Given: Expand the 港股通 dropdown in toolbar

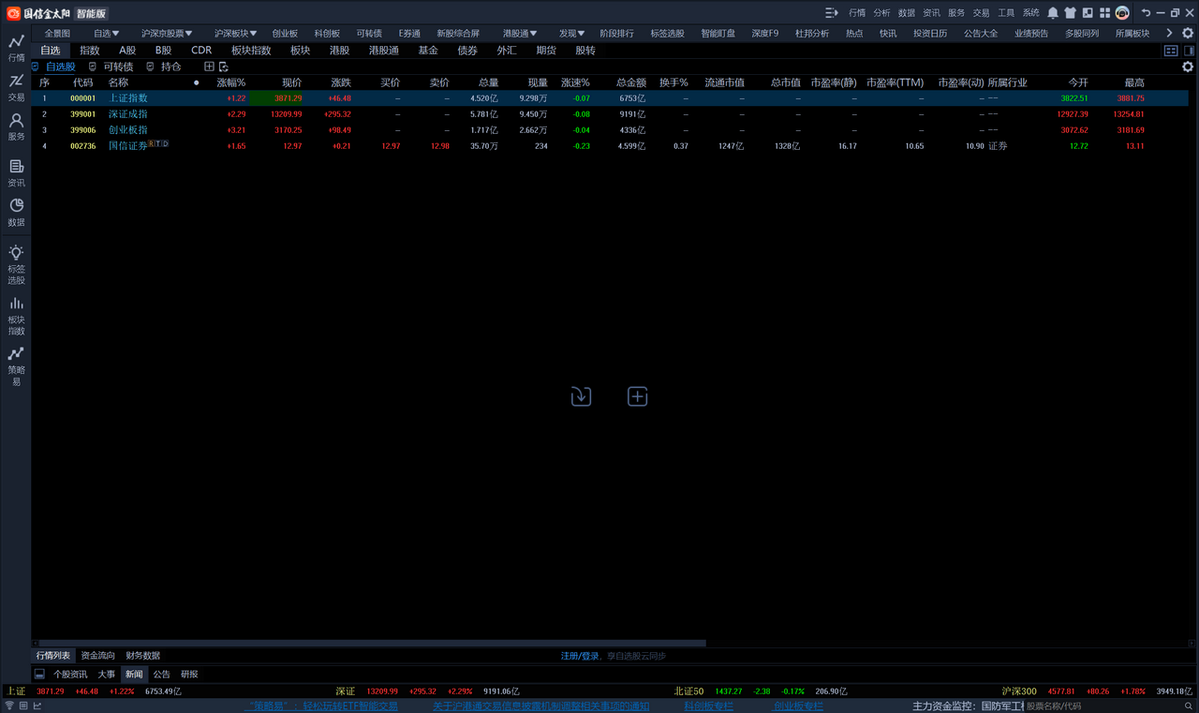Looking at the screenshot, I should point(520,34).
